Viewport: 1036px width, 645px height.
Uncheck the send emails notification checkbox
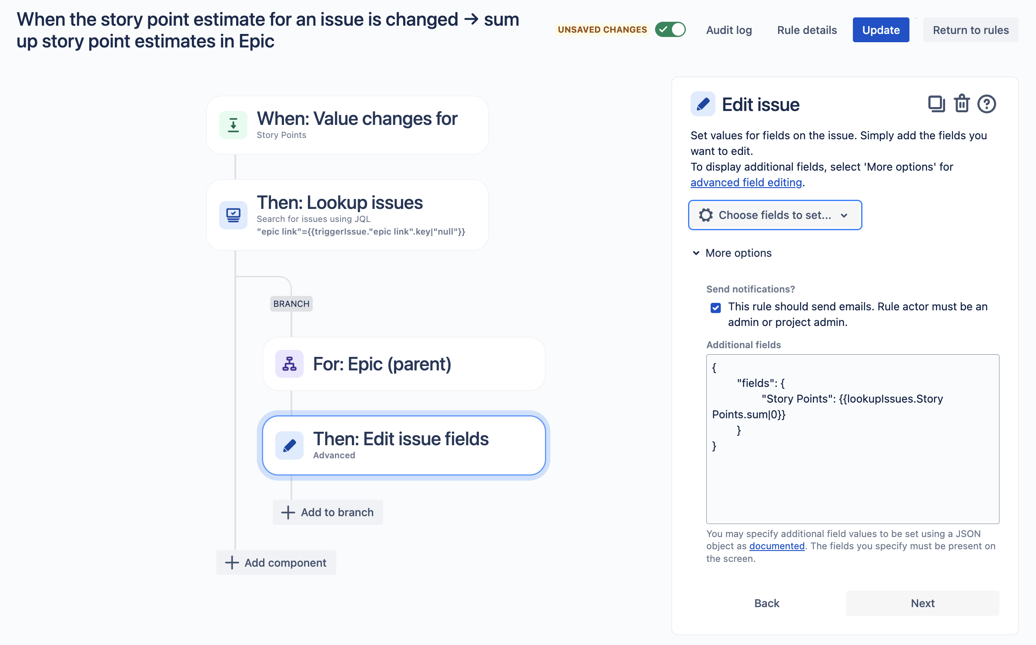[715, 308]
